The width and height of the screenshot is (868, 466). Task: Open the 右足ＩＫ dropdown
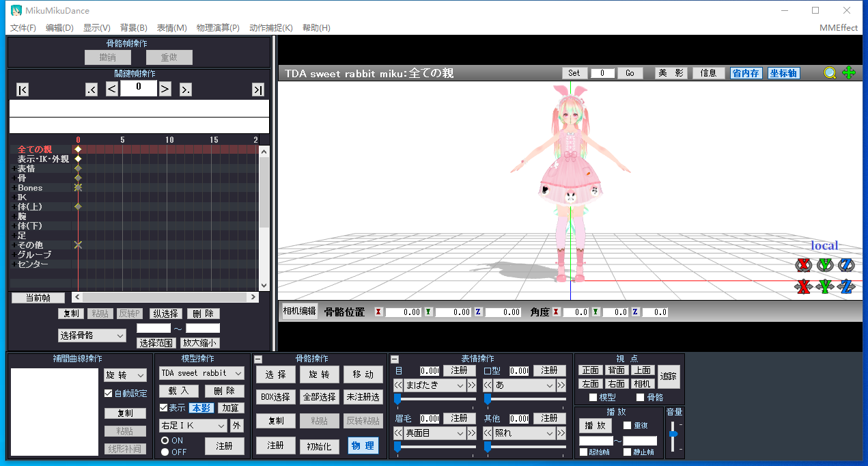click(193, 426)
